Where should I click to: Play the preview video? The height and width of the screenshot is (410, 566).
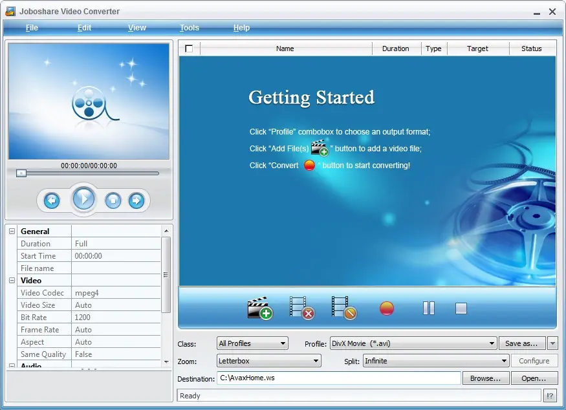[83, 199]
